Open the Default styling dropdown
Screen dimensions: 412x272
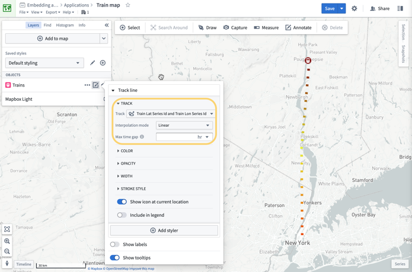click(x=44, y=63)
